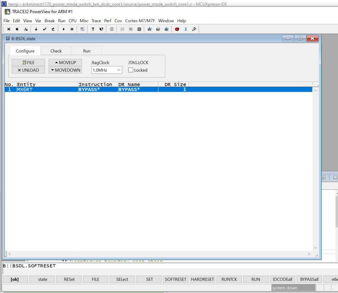Viewport: 338px width, 293px height.
Task: Switch to the Check tab
Action: click(x=56, y=51)
